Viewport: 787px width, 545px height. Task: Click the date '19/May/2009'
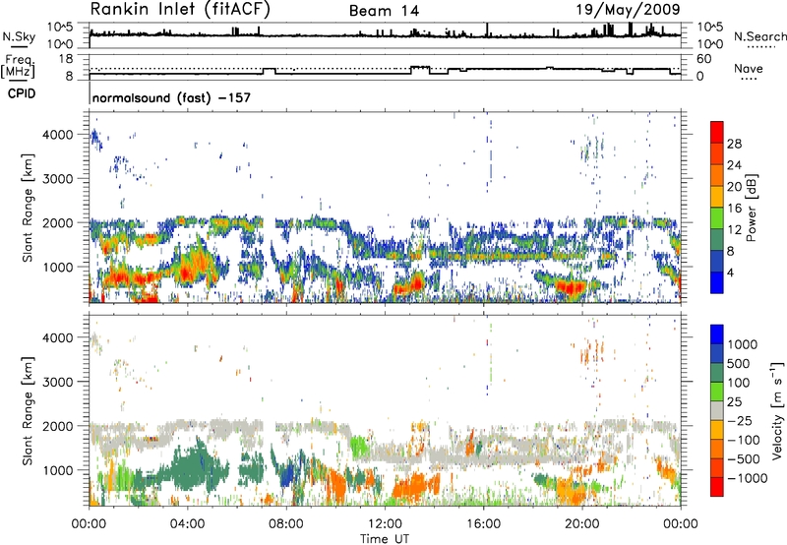tap(628, 10)
